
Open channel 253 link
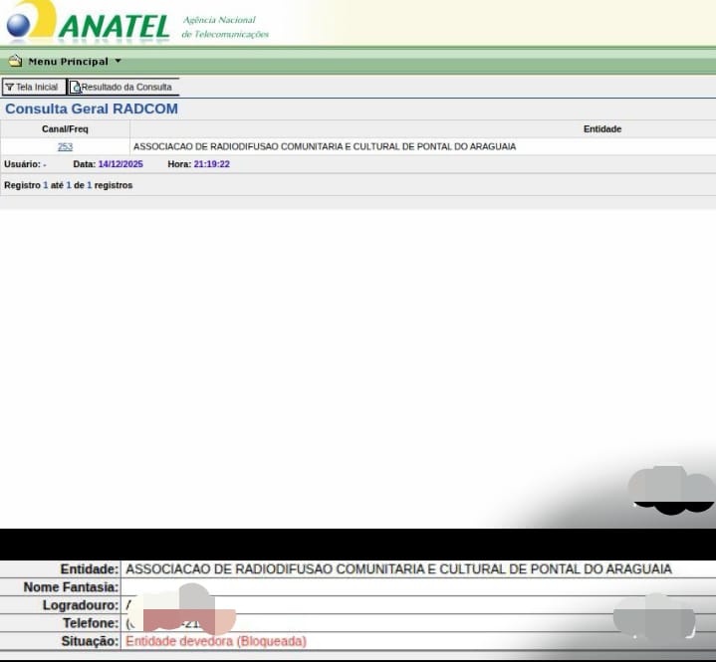coord(65,146)
